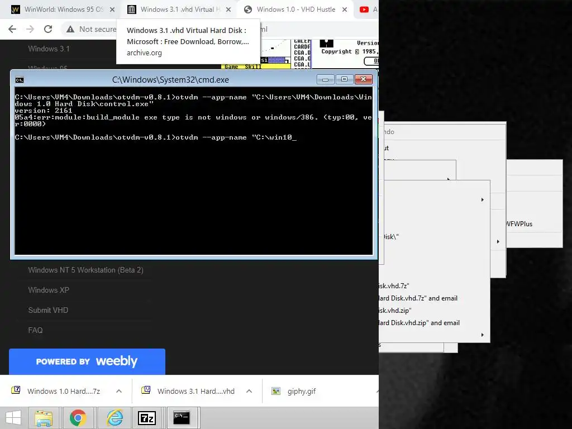Close the cmd.exe window

coord(363,79)
